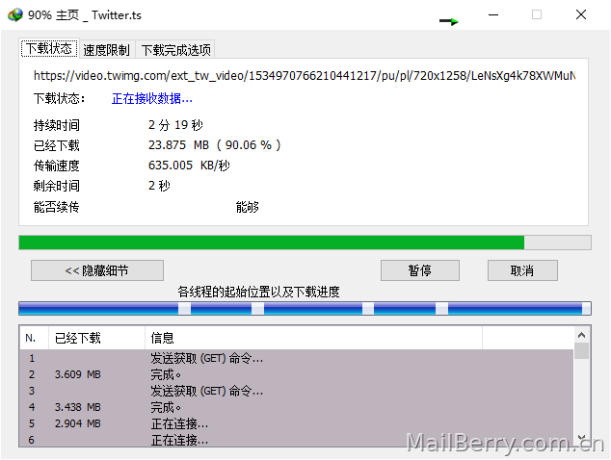
Task: Open the 速度限制 tab
Action: [x=106, y=50]
